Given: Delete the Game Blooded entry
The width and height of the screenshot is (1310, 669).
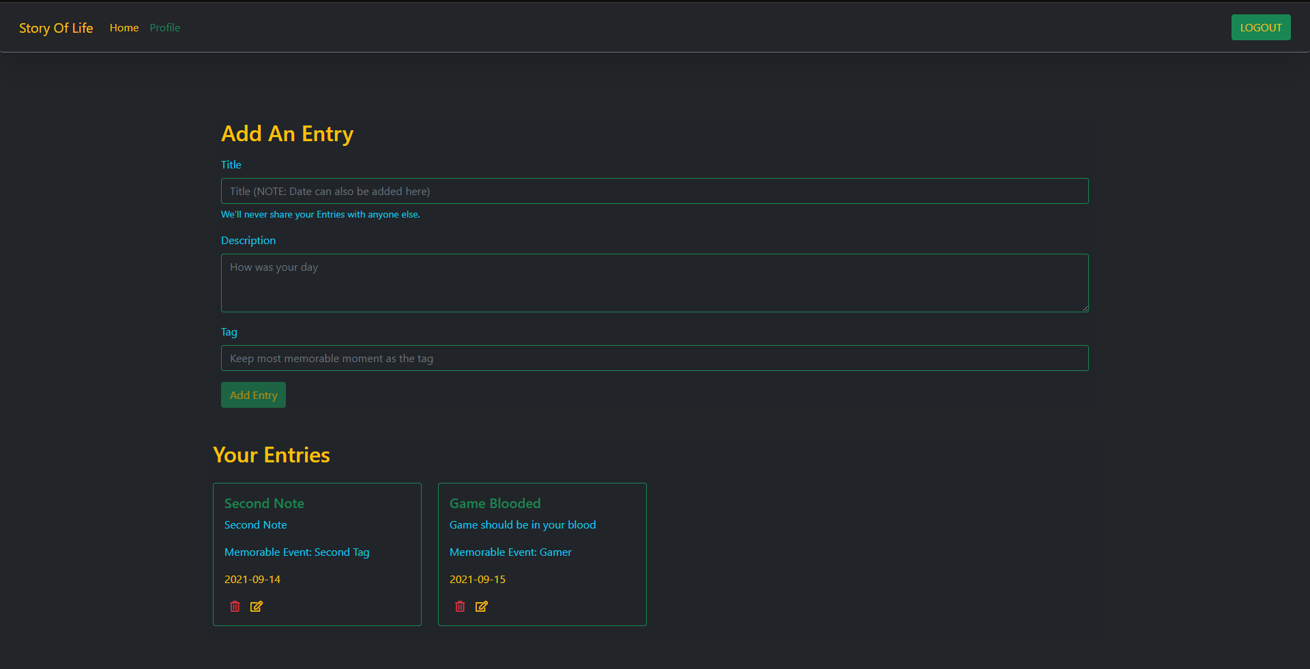Looking at the screenshot, I should [460, 606].
